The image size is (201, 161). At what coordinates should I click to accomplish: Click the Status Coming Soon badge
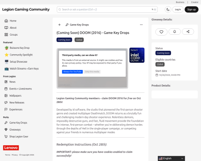click(163, 53)
